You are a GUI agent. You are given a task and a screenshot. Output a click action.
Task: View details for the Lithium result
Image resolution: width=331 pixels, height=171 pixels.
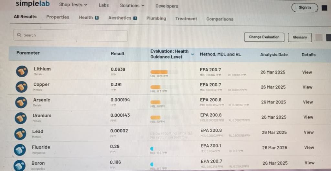coord(307,72)
